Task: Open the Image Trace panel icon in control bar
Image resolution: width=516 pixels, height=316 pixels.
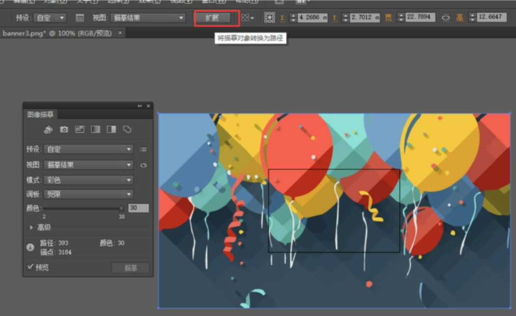Action: pyautogui.click(x=80, y=18)
